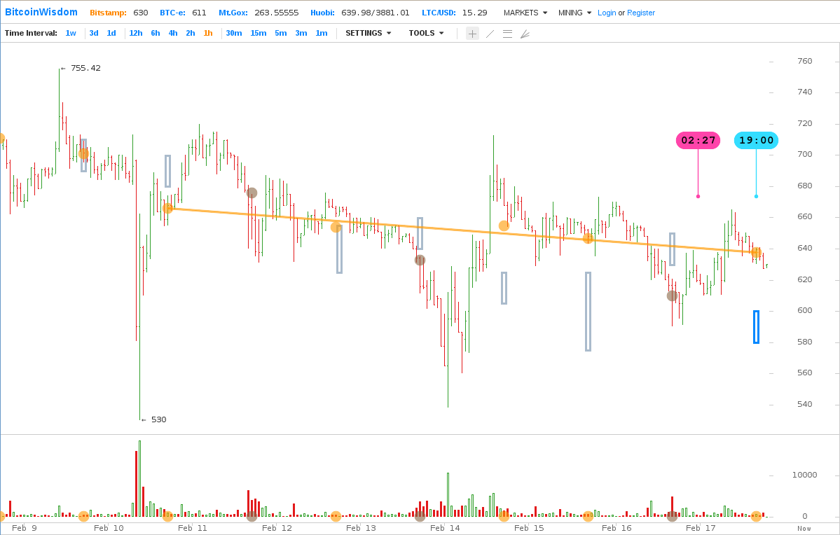This screenshot has width=840, height=535.
Task: Click the Login link
Action: point(607,13)
